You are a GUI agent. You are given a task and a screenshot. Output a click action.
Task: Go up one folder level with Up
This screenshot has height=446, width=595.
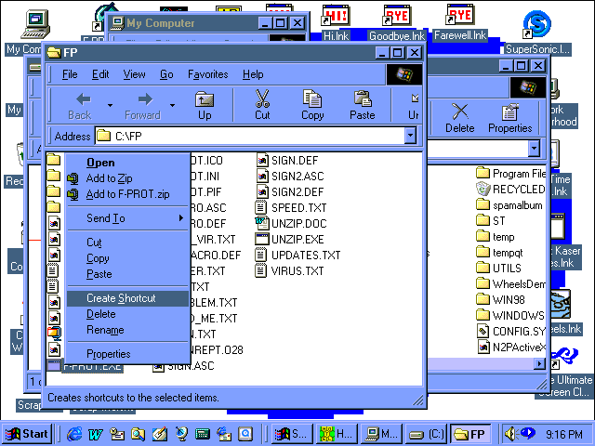coord(205,105)
